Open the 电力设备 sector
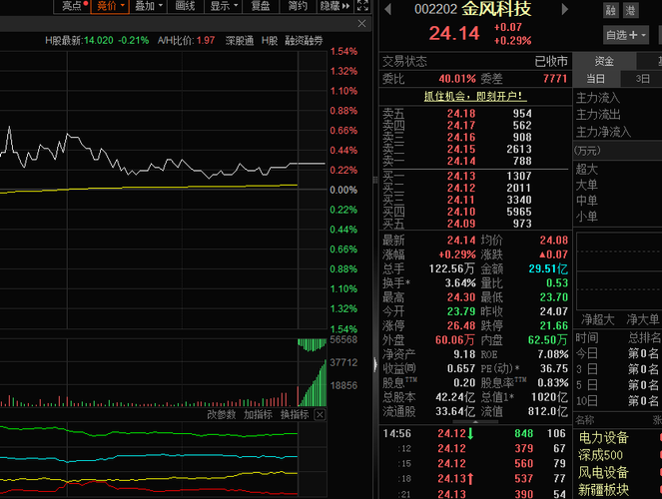Viewport: 662px width, 499px height. point(604,438)
